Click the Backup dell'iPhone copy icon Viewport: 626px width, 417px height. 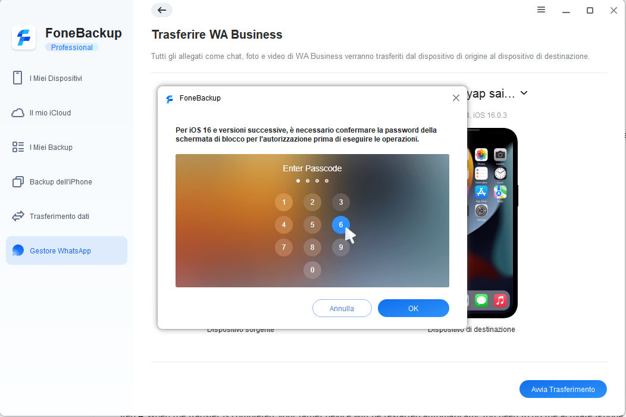coord(18,181)
